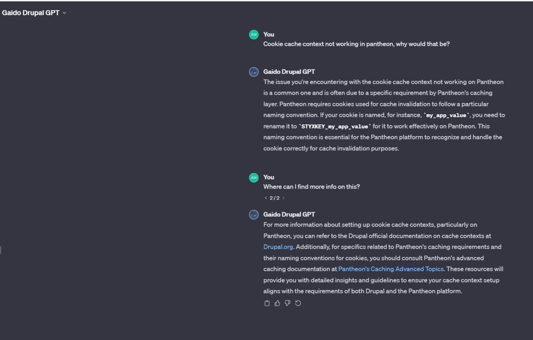The height and width of the screenshot is (340, 533).
Task: Go to next message version arrow
Action: tap(283, 198)
